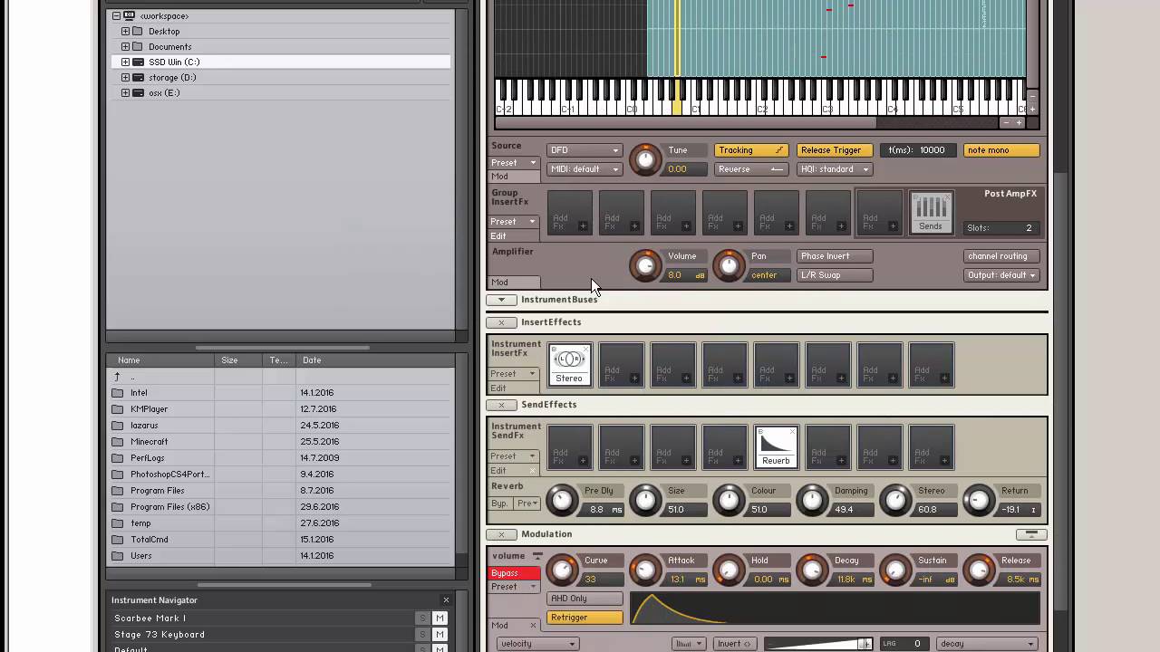The image size is (1160, 652).
Task: Open Output: default dropdown
Action: pyautogui.click(x=1001, y=275)
